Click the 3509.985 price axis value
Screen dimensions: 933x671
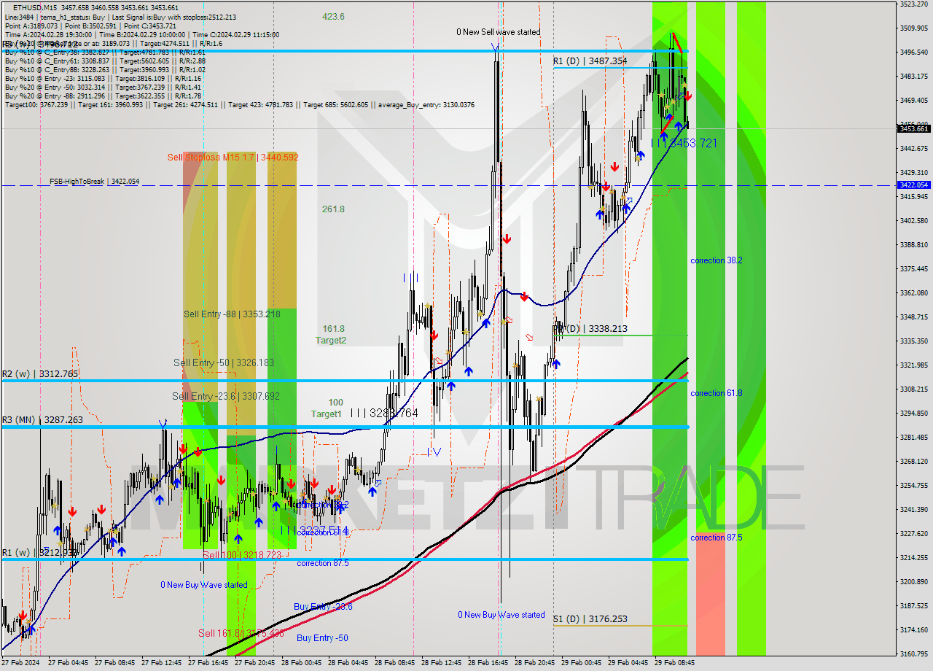tap(913, 28)
